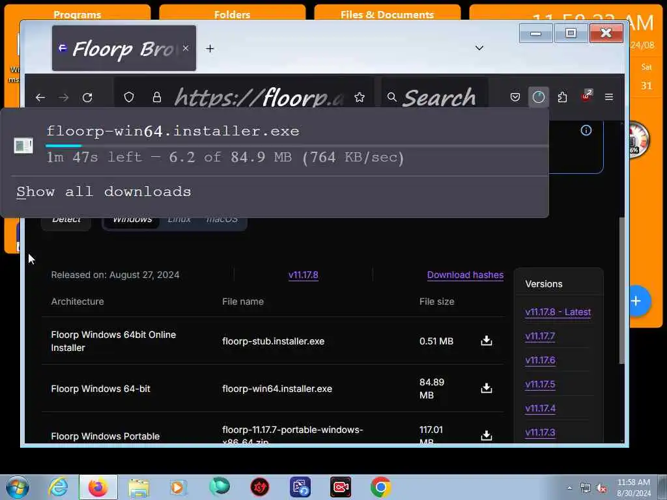Toggle the downloads progress button
The width and height of the screenshot is (667, 500).
[539, 98]
